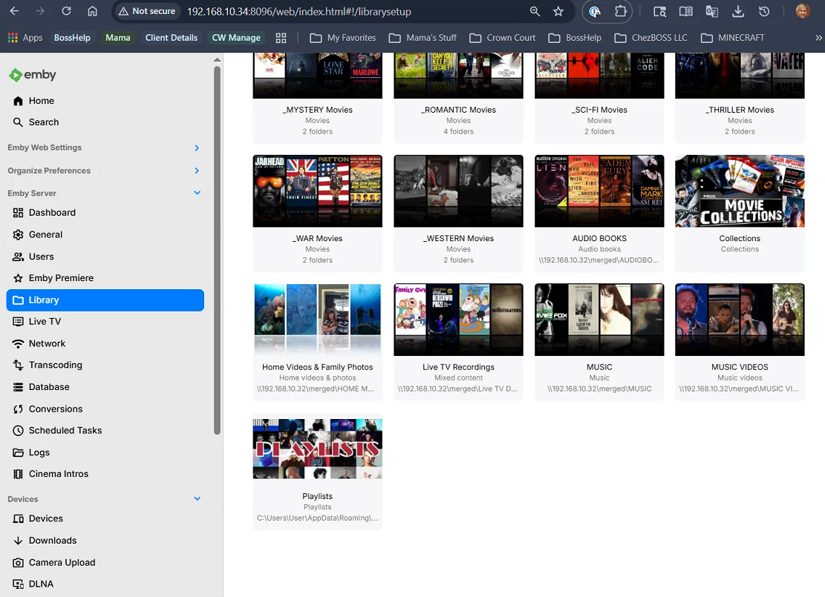Expand the Emby Web Settings section

tap(197, 148)
